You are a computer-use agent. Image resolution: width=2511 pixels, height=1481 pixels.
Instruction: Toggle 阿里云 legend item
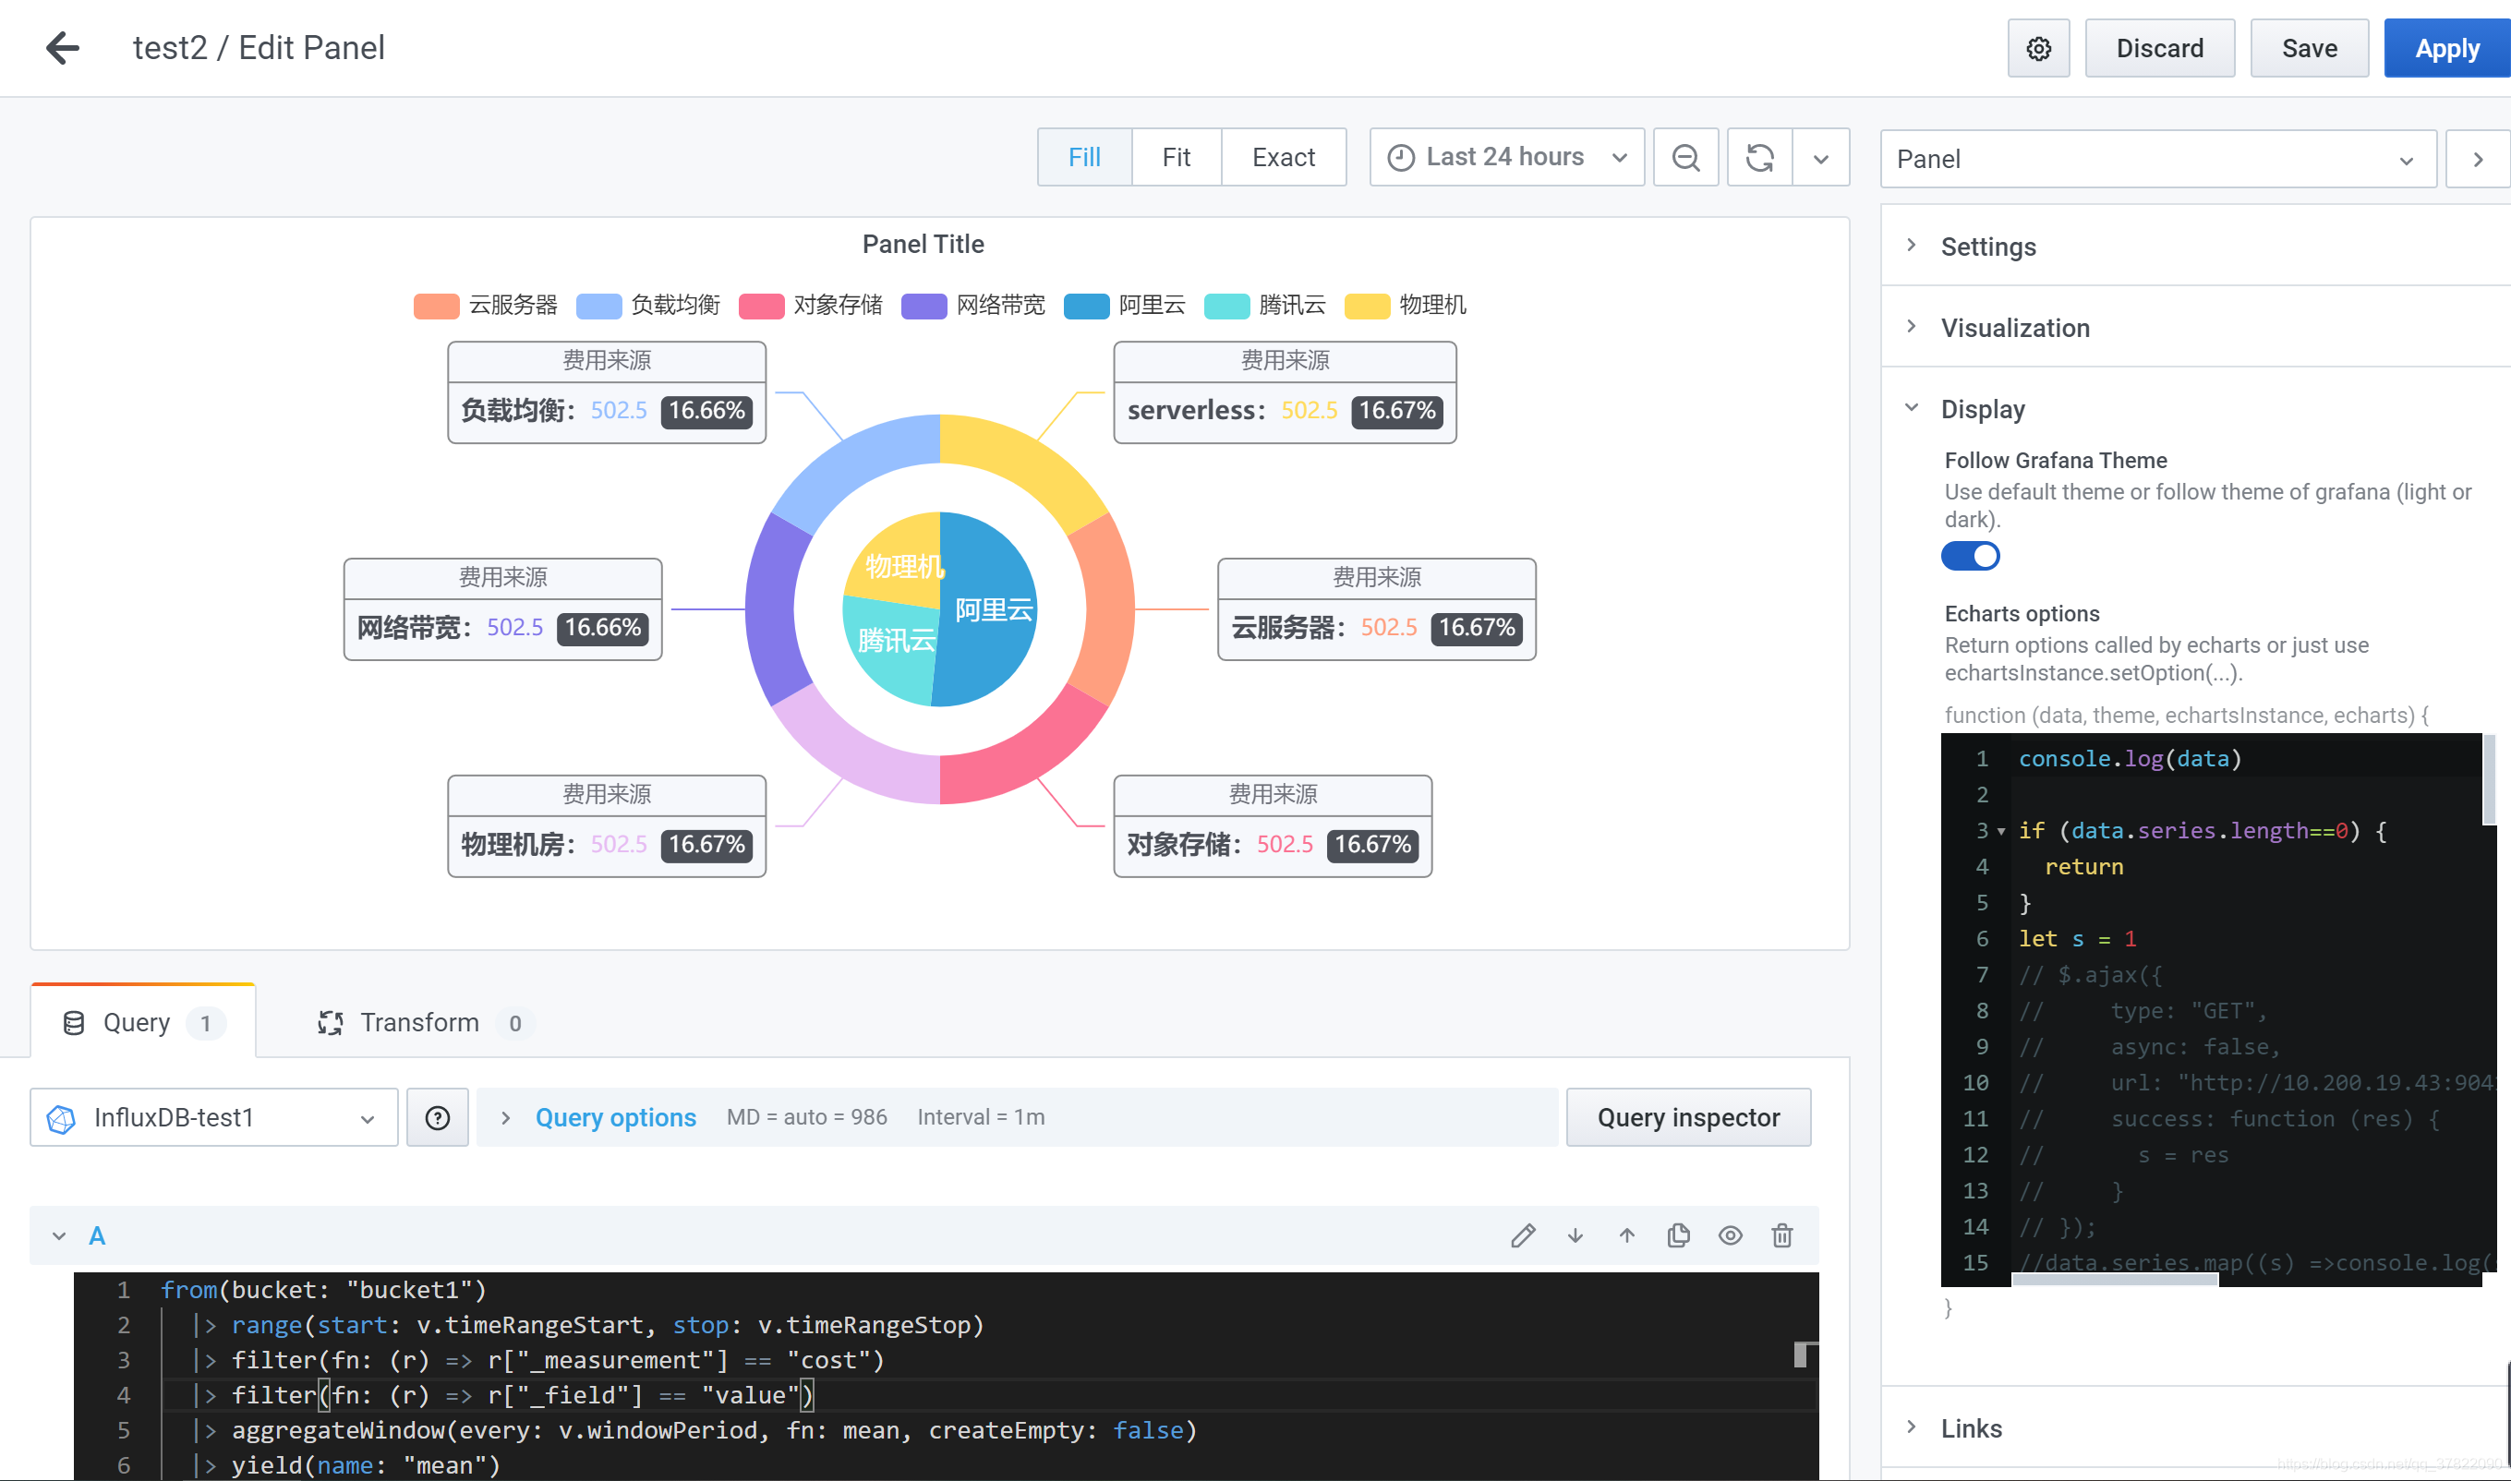[1126, 306]
